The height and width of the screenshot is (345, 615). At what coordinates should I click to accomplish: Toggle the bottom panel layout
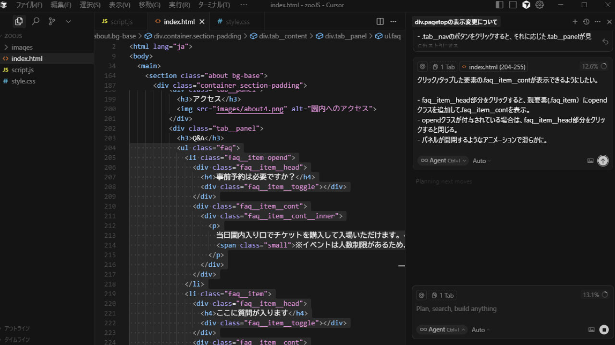513,5
